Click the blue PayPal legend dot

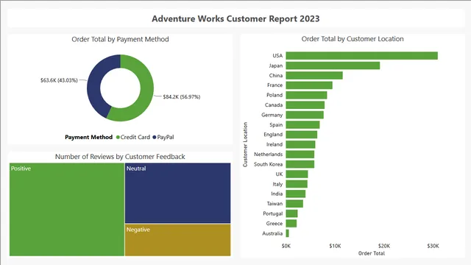tap(155, 138)
